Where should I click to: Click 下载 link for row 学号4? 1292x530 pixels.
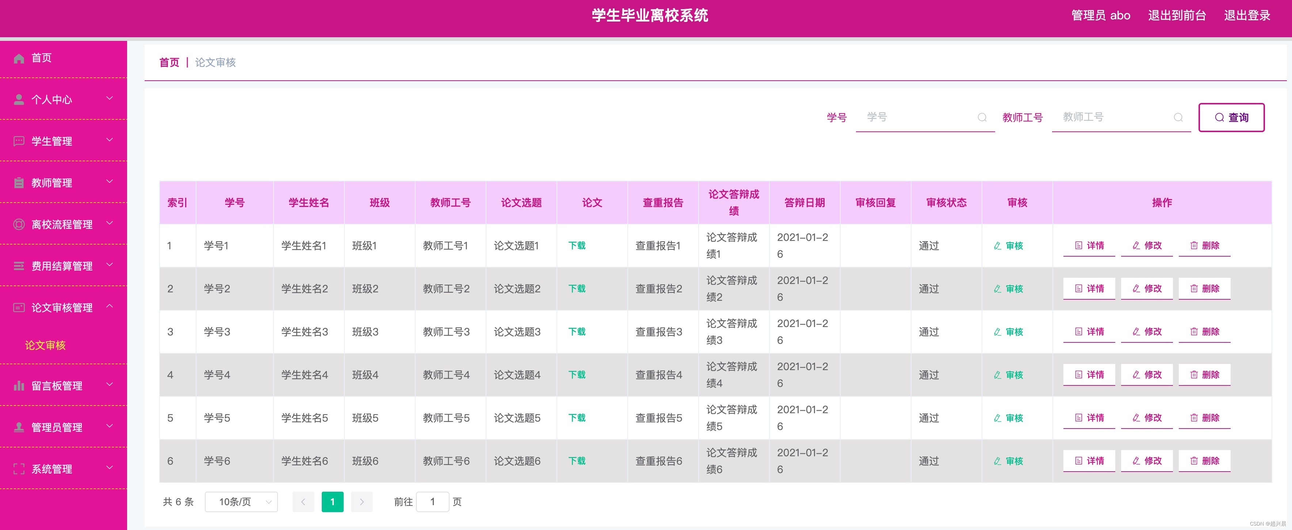pyautogui.click(x=577, y=375)
